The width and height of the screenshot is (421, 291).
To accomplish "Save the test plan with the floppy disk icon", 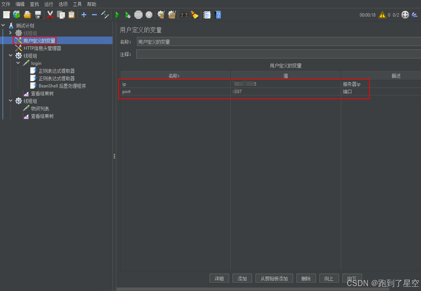I will click(38, 15).
